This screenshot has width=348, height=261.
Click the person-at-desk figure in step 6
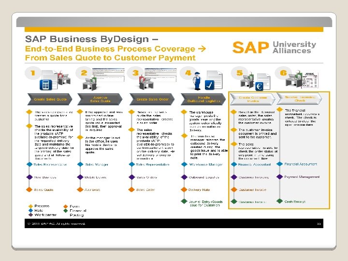tap(294, 78)
